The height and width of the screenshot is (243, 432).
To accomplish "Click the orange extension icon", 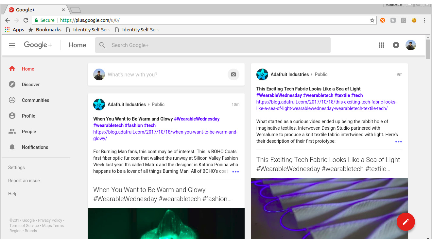I will tap(383, 20).
